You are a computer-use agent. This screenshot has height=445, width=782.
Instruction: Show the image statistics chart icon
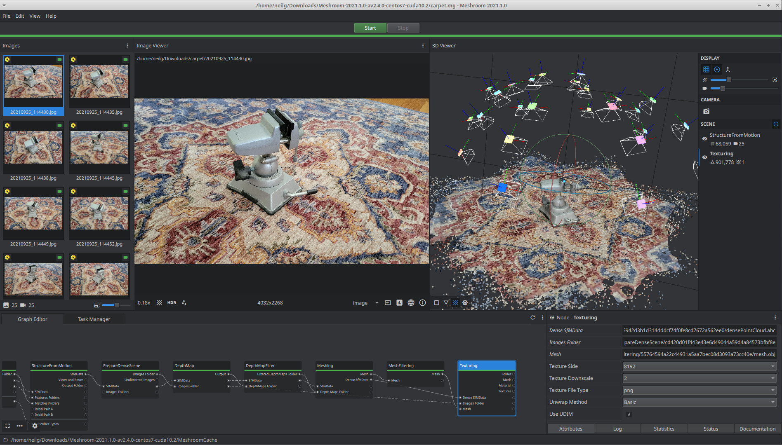[x=399, y=303]
